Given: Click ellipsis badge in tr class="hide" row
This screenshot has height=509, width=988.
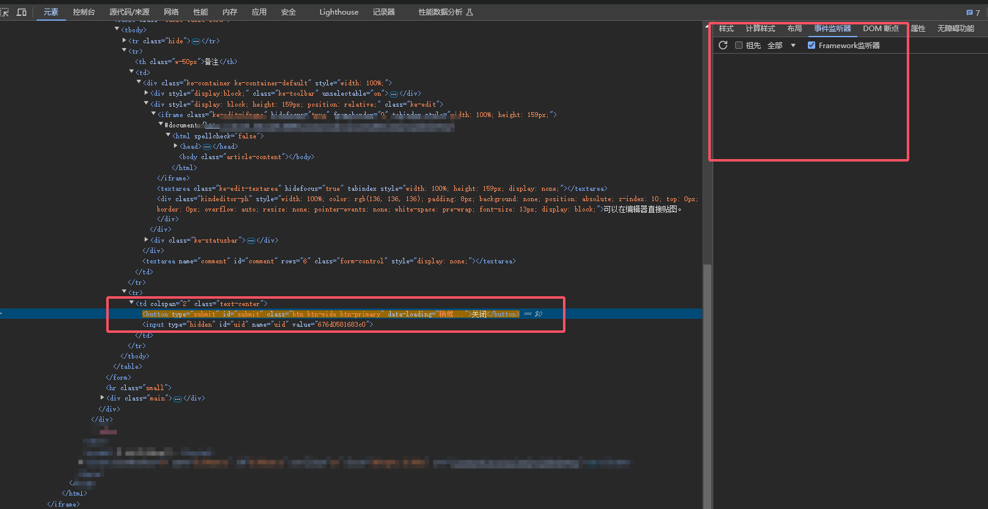Looking at the screenshot, I should [196, 41].
